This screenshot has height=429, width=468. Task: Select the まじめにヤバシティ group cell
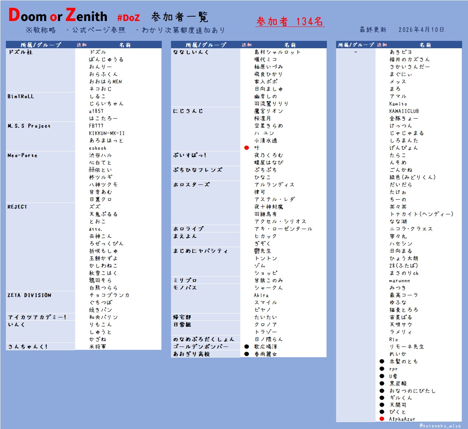[x=206, y=262]
